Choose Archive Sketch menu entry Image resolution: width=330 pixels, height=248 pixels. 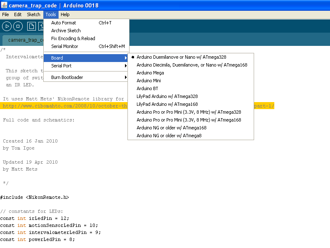pos(86,31)
